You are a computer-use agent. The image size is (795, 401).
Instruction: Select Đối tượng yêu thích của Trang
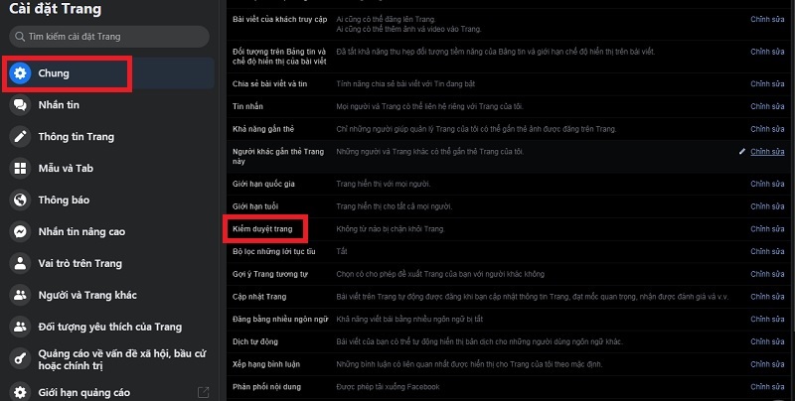pyautogui.click(x=108, y=327)
